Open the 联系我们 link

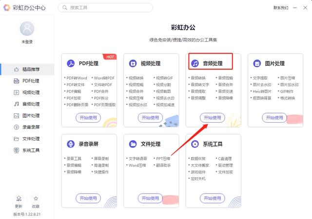click(x=281, y=8)
